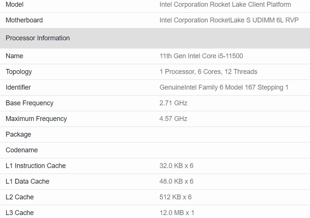Click the Processor Information section header
Viewport: 310px width, 218px height.
click(38, 38)
